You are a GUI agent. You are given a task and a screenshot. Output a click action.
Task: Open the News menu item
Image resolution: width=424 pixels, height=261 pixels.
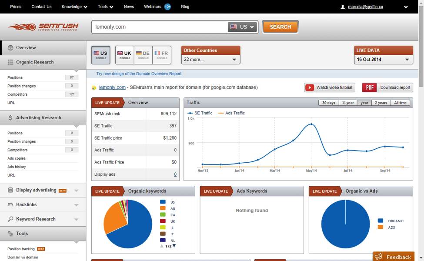click(x=129, y=7)
